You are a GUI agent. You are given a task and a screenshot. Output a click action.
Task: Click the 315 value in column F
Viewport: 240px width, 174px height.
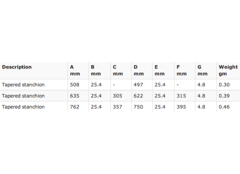[x=181, y=96]
